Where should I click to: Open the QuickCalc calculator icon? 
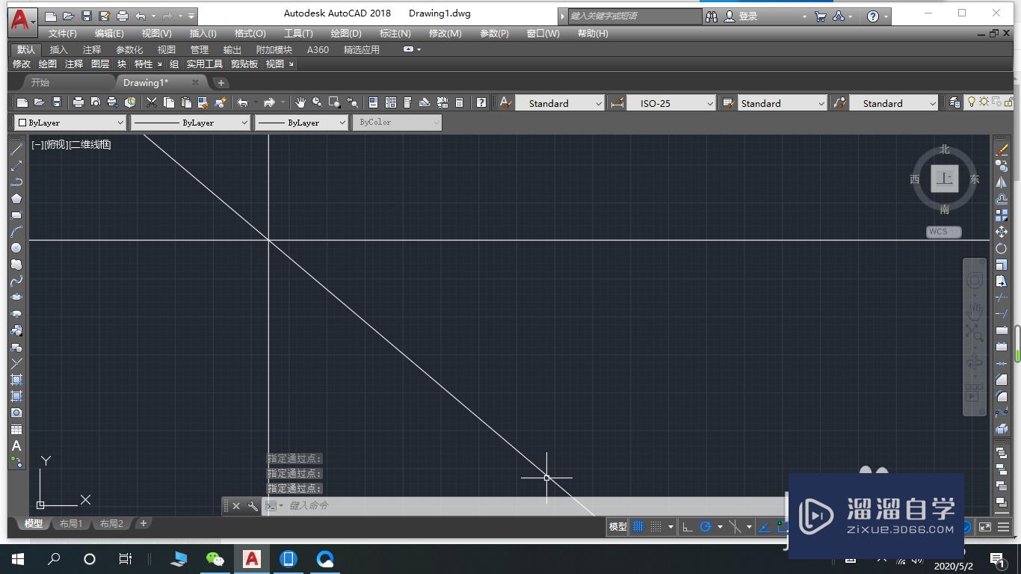460,102
